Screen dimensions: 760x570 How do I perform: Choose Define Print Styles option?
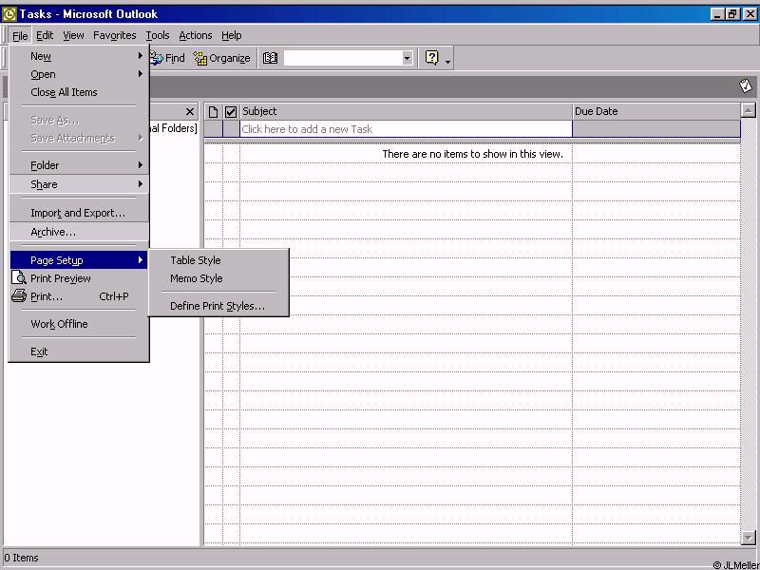217,306
